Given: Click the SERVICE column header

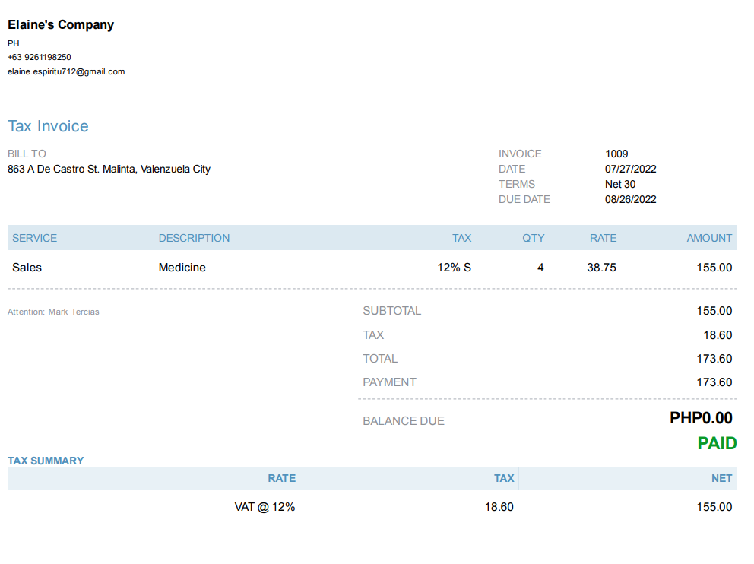Looking at the screenshot, I should point(35,238).
